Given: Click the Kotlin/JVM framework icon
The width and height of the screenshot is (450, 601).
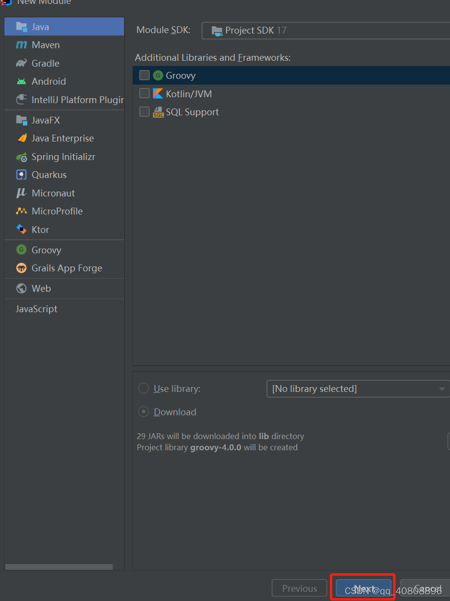Looking at the screenshot, I should coord(158,93).
